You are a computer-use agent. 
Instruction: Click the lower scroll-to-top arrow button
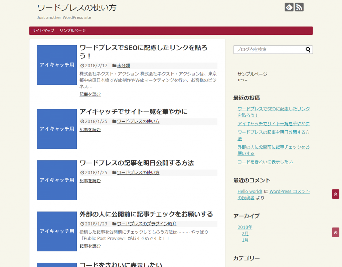(x=335, y=232)
